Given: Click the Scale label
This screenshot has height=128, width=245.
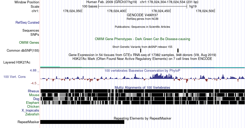Looking at the screenshot, I should click(x=35, y=6).
